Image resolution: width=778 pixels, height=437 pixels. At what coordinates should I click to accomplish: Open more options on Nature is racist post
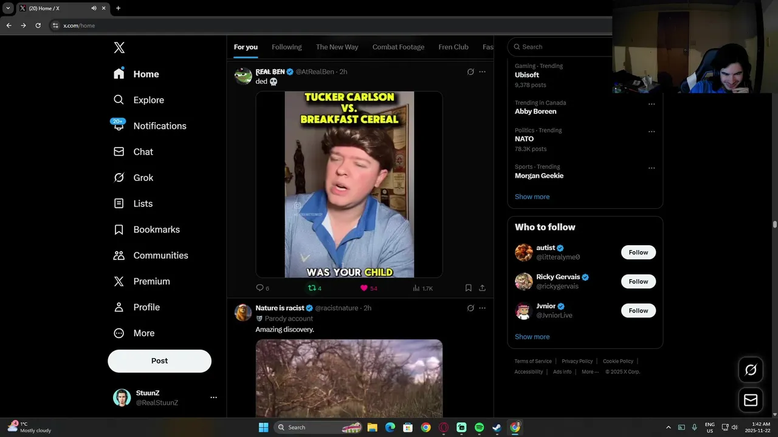(482, 308)
